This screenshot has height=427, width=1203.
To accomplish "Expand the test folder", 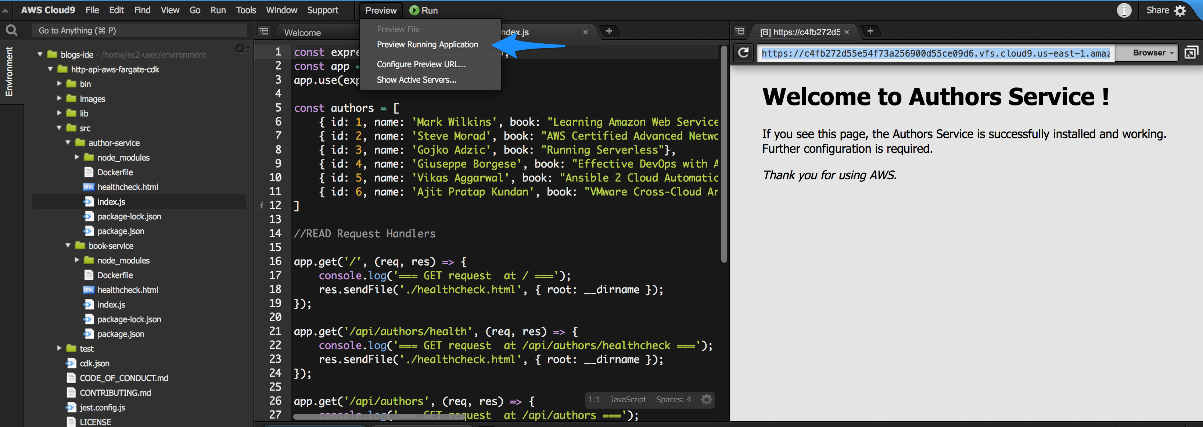I will tap(59, 348).
